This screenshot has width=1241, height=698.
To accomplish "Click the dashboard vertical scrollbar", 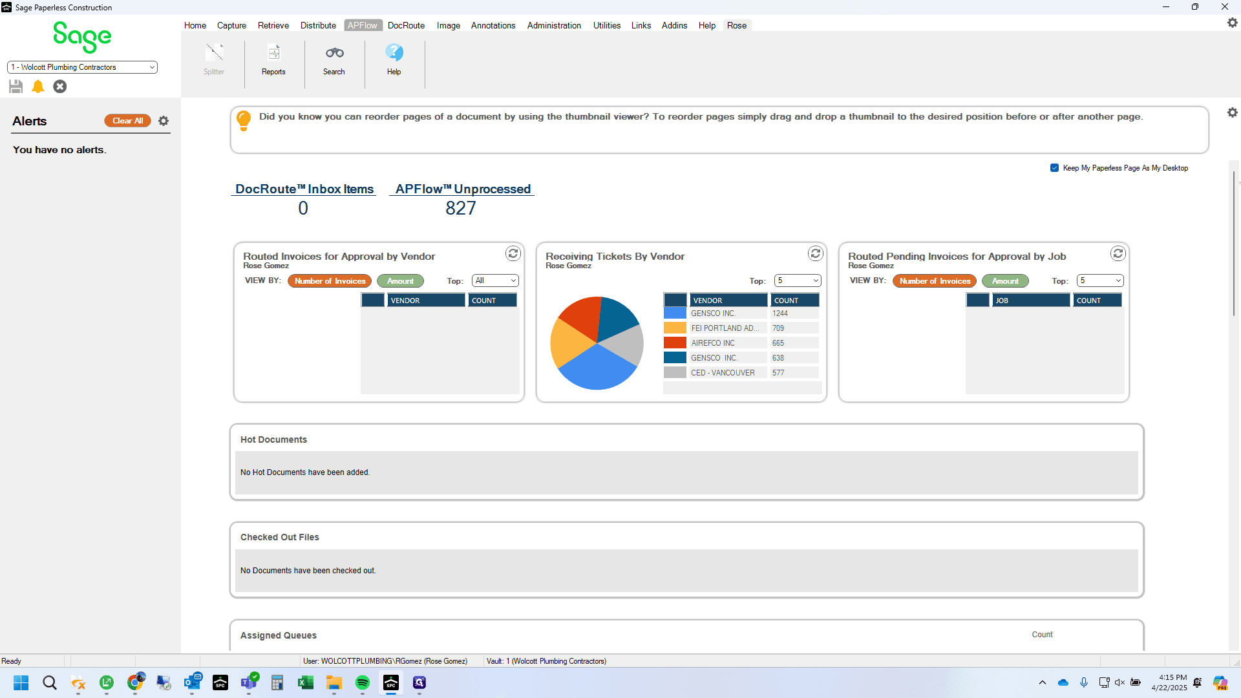I will coord(1235,244).
